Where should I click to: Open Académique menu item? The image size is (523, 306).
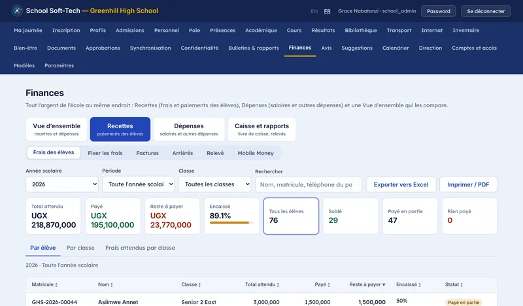click(x=261, y=30)
